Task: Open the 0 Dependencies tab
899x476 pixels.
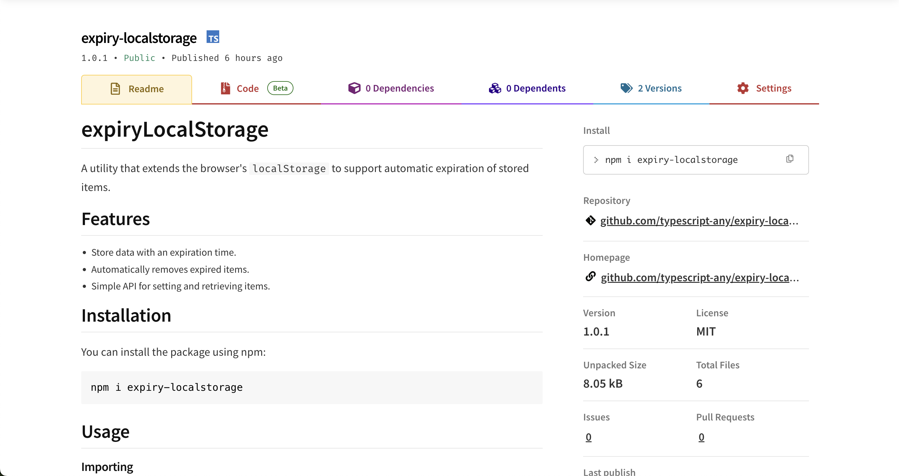Action: click(x=391, y=89)
